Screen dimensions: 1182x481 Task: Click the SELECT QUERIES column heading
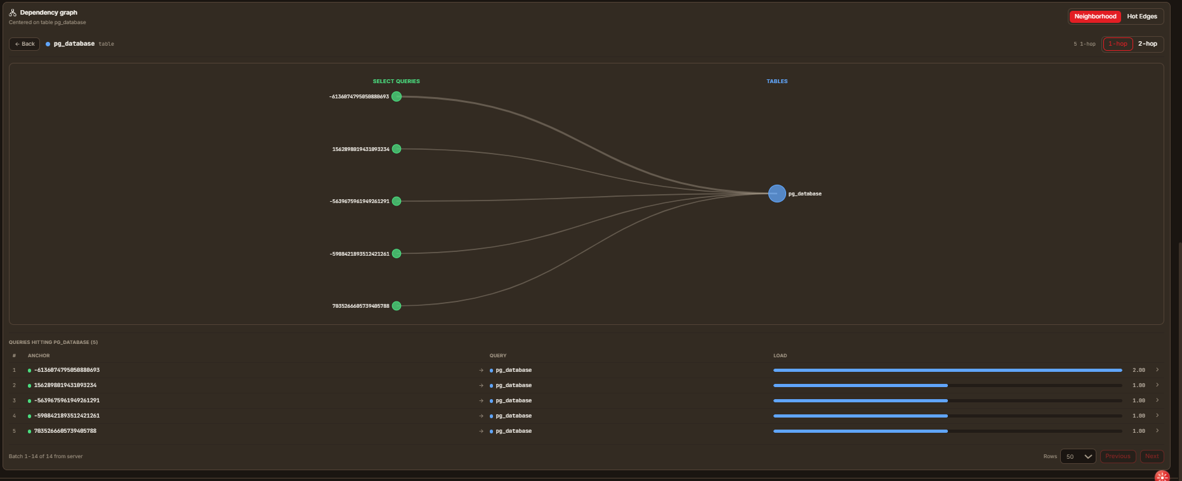[x=397, y=81]
